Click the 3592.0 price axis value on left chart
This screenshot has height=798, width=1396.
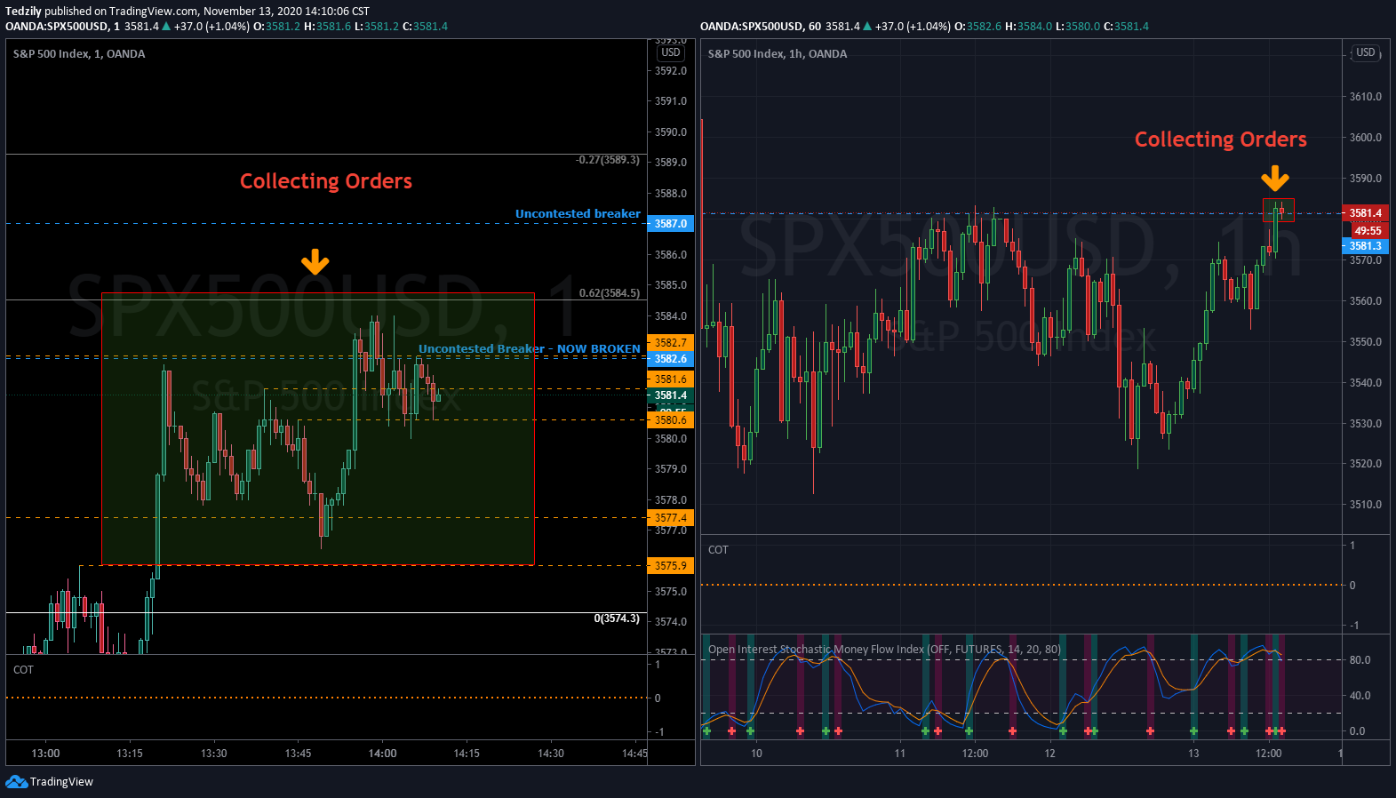click(671, 71)
